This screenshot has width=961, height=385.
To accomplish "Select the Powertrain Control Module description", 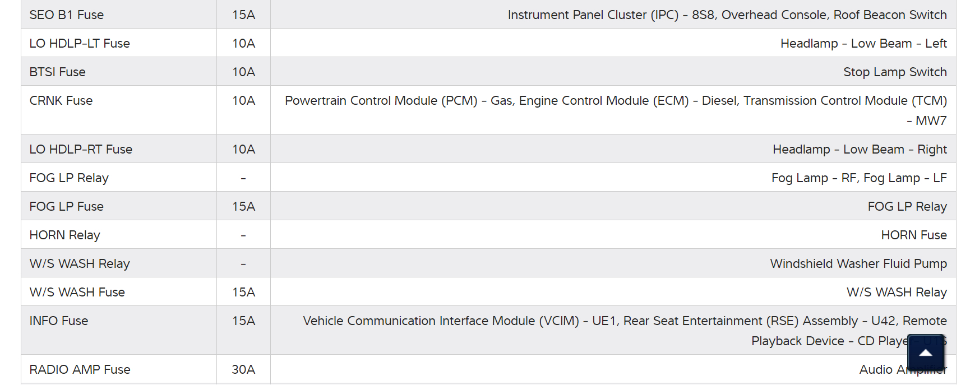I will coord(616,101).
